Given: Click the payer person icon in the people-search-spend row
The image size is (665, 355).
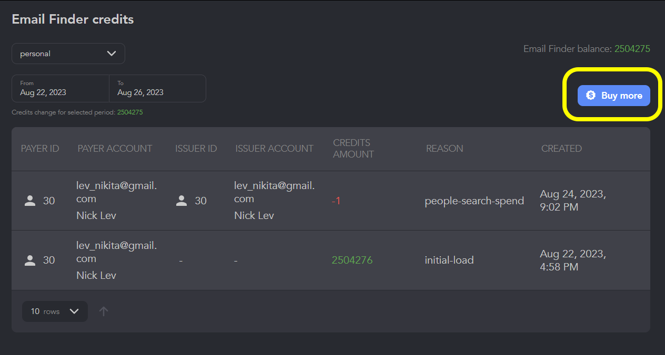Looking at the screenshot, I should pyautogui.click(x=30, y=201).
